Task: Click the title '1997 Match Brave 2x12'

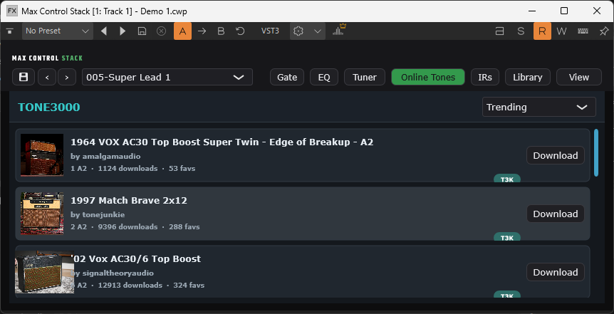Action: pos(129,201)
